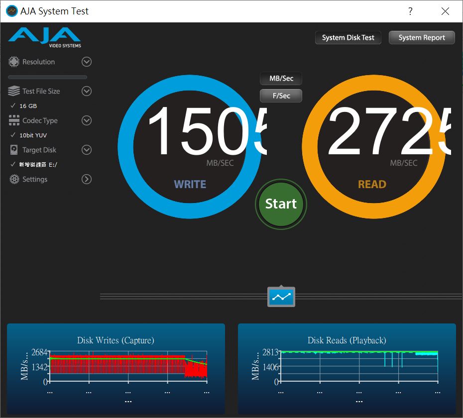Click the AJA System Test title bar icon
463x418 pixels.
click(12, 11)
